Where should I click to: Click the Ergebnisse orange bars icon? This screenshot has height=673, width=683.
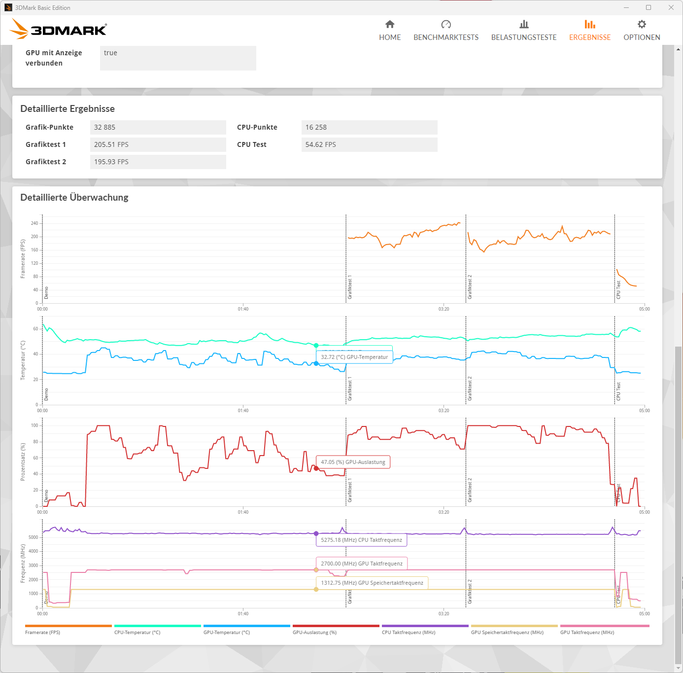tap(590, 24)
